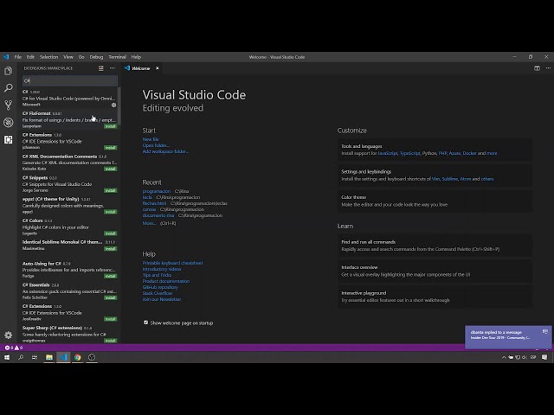Click errors and warnings status indicator
The height and width of the screenshot is (415, 554).
click(x=14, y=348)
